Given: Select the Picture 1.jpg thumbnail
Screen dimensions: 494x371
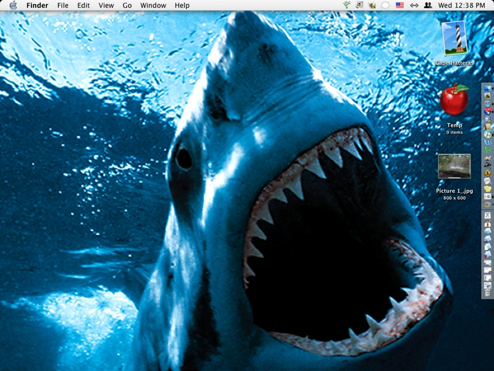Looking at the screenshot, I should (x=454, y=167).
